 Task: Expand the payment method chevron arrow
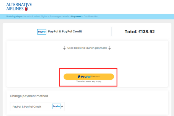click(x=62, y=106)
